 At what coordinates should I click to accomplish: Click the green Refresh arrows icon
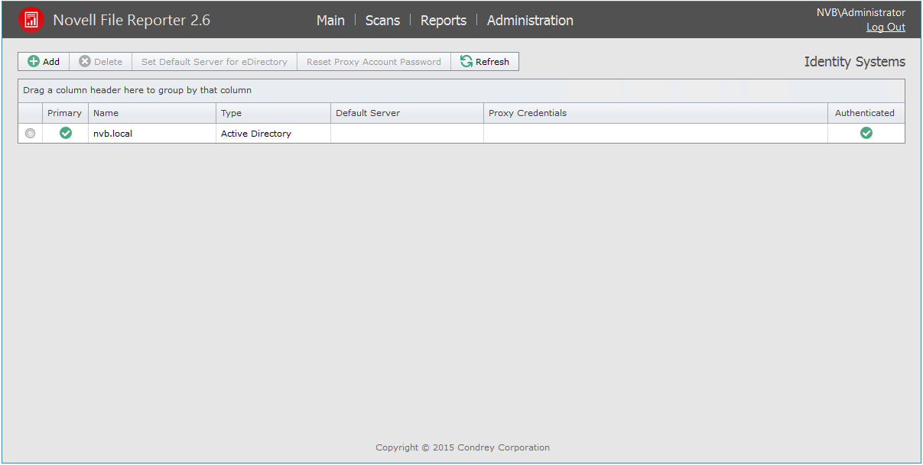pos(466,62)
